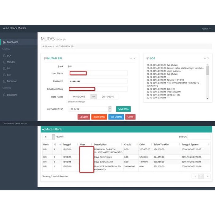The image size is (215, 215).
Task: Close the MUTASI BRI panel
Action: pyautogui.click(x=135, y=58)
